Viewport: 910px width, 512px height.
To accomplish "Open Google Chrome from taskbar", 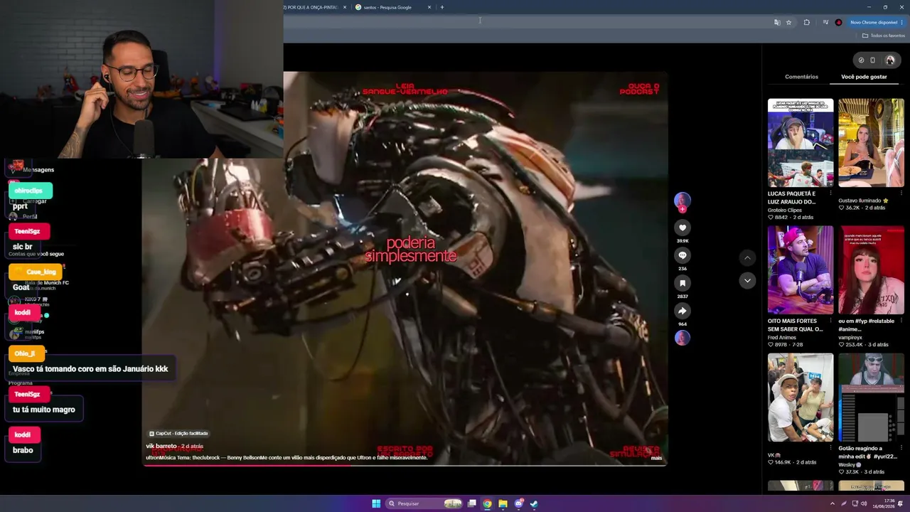I will 487,503.
